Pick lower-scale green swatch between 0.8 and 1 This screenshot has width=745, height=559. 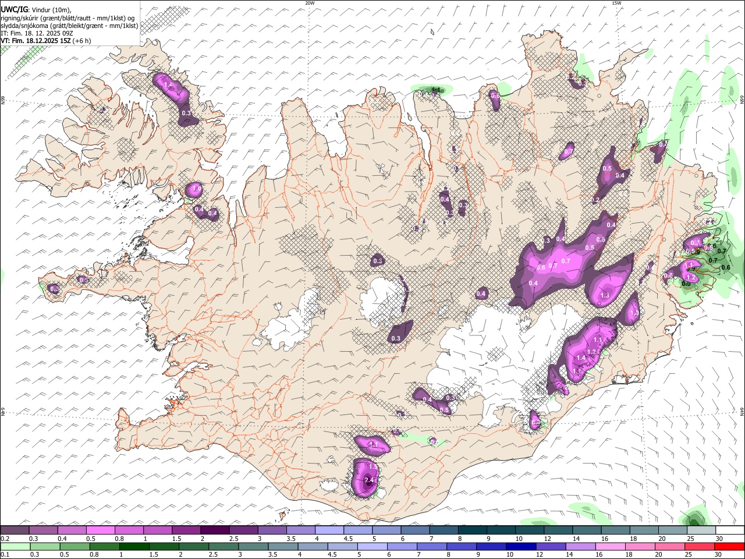(x=105, y=546)
